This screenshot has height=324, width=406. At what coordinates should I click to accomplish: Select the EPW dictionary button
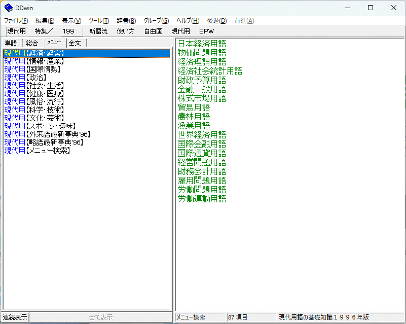[206, 31]
